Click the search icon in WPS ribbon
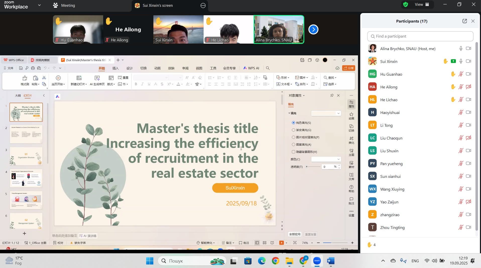 click(x=268, y=68)
